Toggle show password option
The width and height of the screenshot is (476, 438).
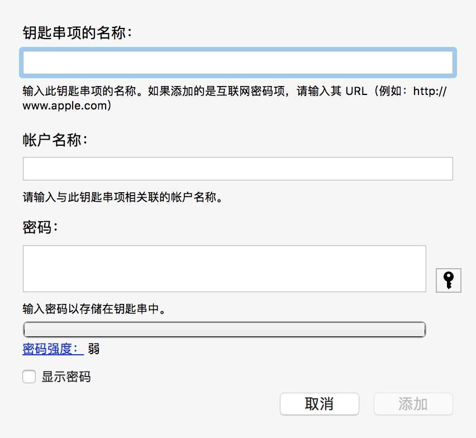pos(28,377)
